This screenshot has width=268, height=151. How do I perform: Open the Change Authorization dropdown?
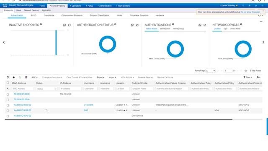52,77
